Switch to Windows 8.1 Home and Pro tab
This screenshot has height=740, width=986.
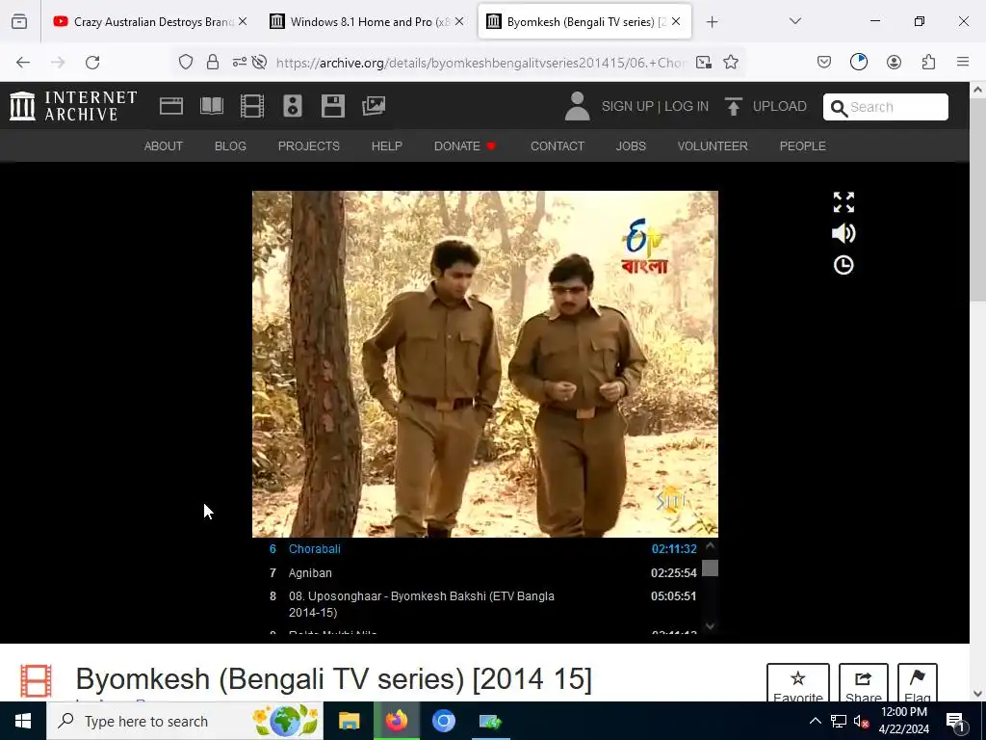(x=369, y=21)
